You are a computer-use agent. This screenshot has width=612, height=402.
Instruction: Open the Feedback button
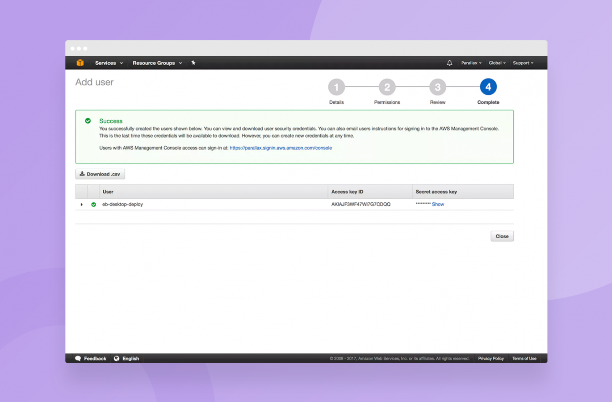91,359
